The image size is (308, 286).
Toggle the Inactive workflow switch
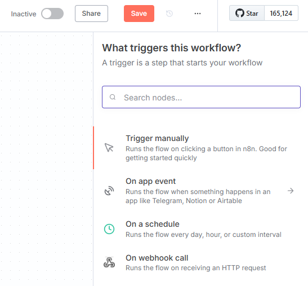click(52, 14)
